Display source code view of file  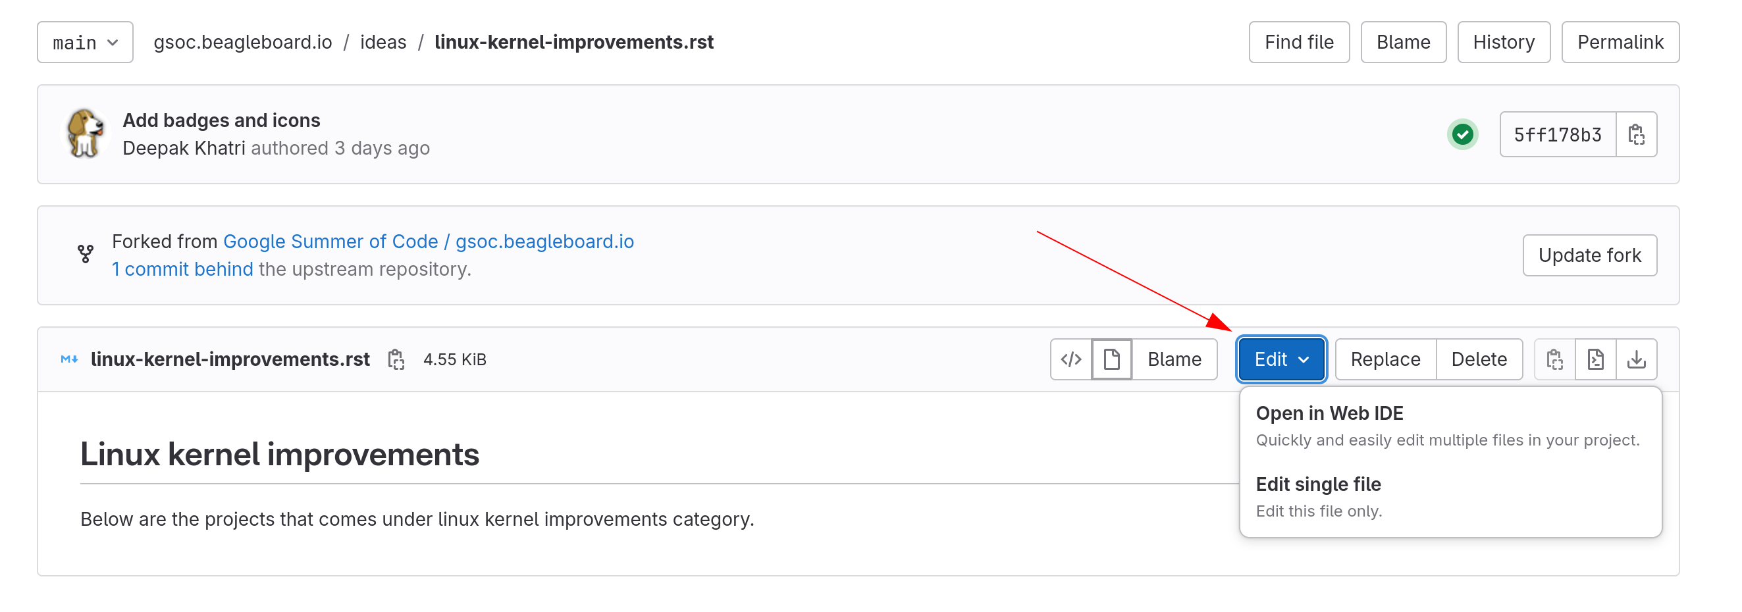pyautogui.click(x=1071, y=360)
